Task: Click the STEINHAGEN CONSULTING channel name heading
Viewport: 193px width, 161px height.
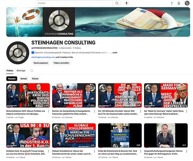Action: [x=63, y=43]
